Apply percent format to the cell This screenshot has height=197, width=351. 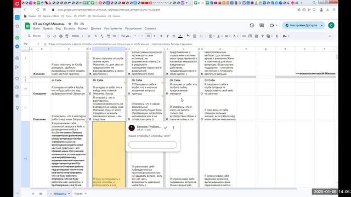pos(95,36)
